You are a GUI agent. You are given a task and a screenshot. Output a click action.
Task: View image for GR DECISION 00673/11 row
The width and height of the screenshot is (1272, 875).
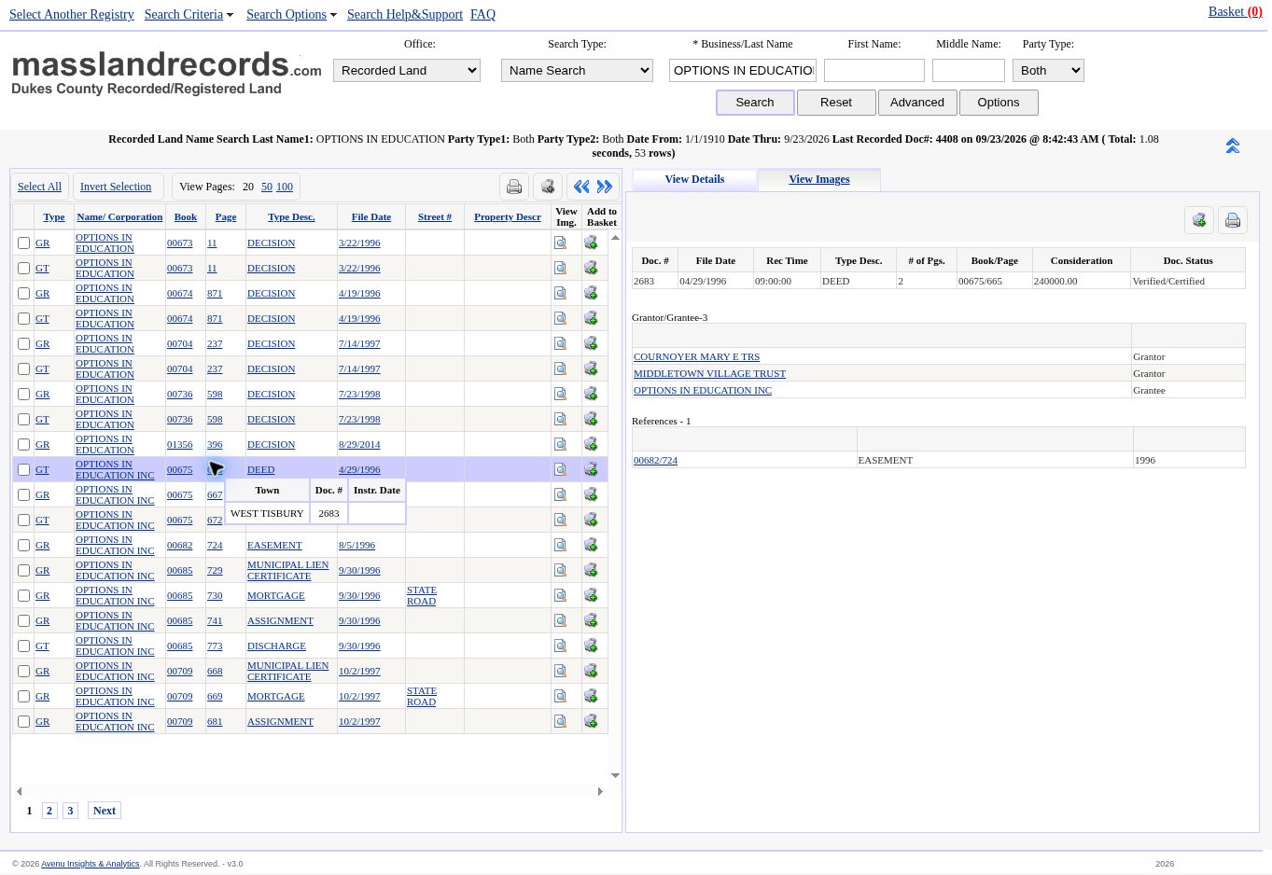(x=561, y=243)
